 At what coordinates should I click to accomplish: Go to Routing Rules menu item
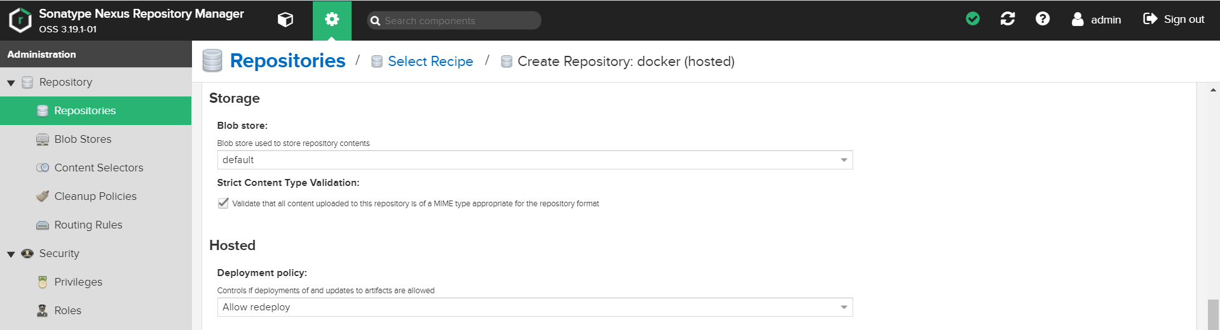tap(88, 225)
